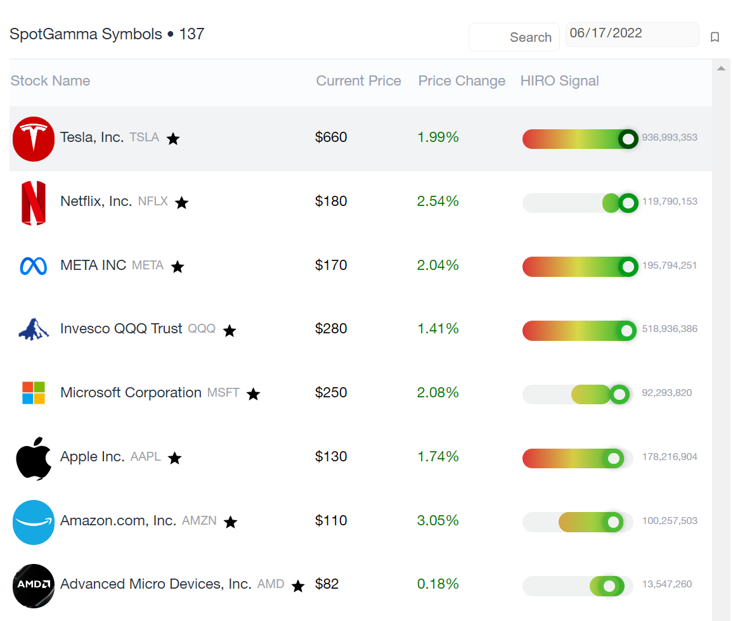Screen dimensions: 733x621
Task: Click the AMD logo icon
Action: tap(34, 586)
